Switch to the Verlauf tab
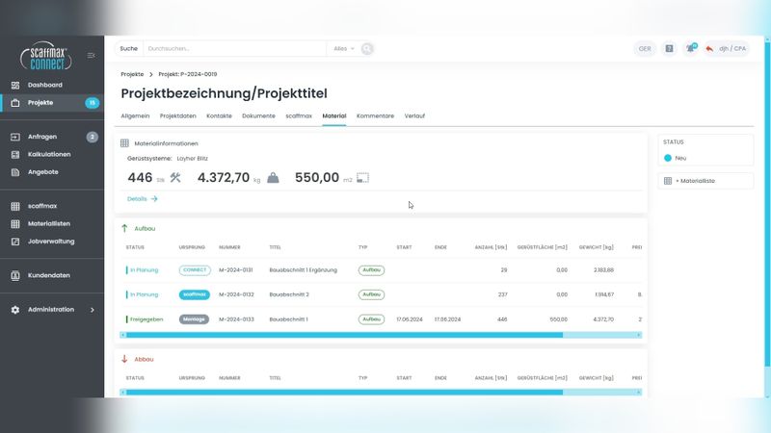This screenshot has height=433, width=771. [414, 115]
